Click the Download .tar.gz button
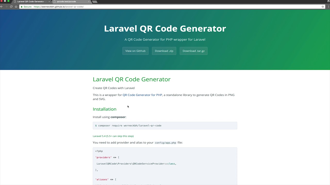 (194, 51)
